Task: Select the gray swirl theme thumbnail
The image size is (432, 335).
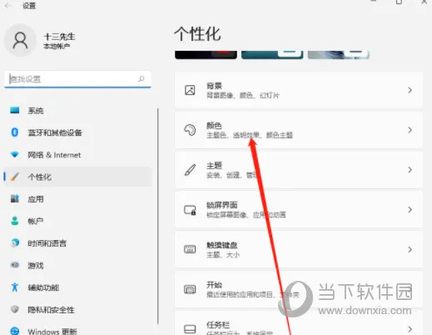Action: (339, 55)
